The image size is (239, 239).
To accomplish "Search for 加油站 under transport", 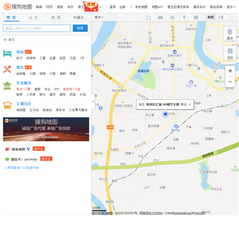I will (47, 110).
